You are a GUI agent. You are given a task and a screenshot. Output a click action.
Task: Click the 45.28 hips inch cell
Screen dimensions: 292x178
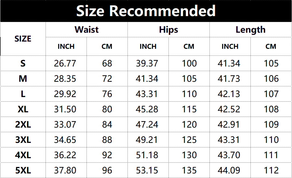[x=147, y=109]
